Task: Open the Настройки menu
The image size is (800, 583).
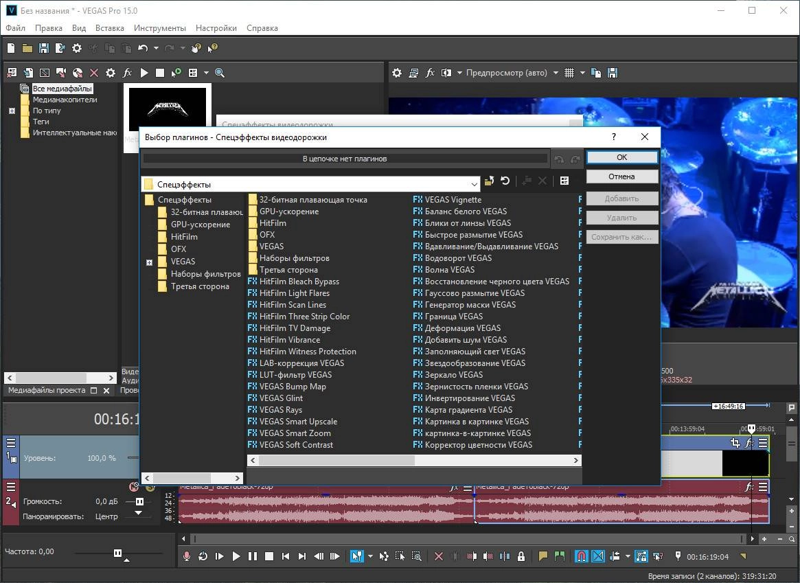Action: point(216,28)
